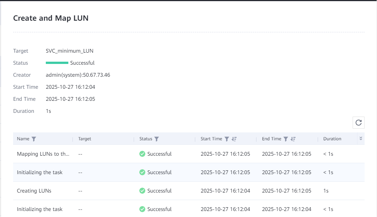Select the Creating LUNs task name
This screenshot has width=377, height=217.
click(34, 191)
